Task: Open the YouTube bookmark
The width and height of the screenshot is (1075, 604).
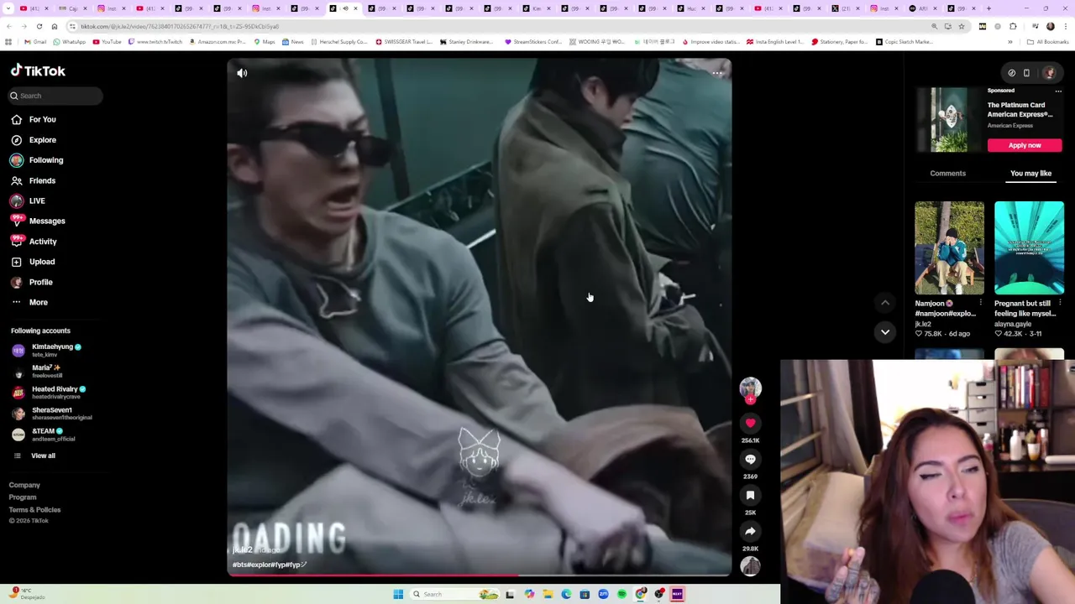Action: 107,42
